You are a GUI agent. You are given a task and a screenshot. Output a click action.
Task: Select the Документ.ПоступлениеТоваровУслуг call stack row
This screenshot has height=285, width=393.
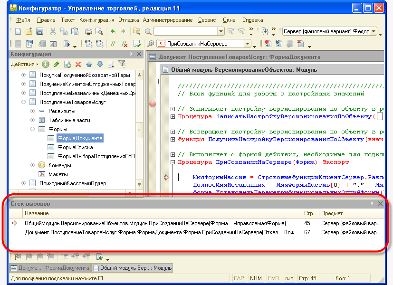pyautogui.click(x=197, y=232)
